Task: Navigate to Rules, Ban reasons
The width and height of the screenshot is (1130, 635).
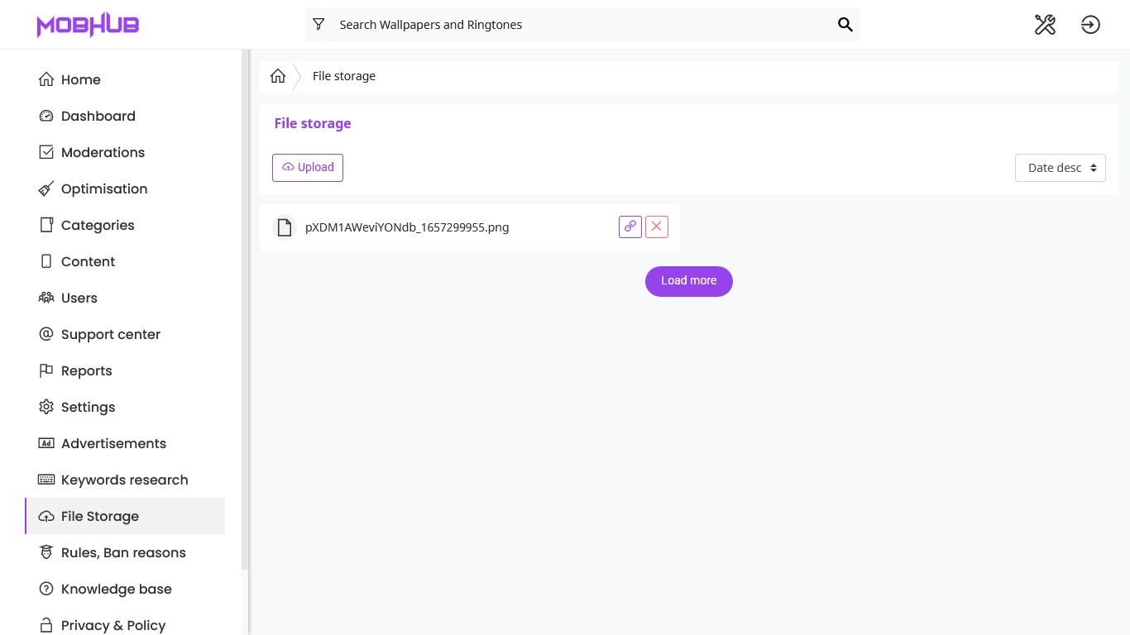Action: 123,552
